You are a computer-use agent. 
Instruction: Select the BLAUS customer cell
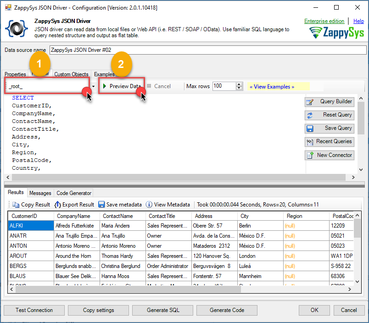[31, 276]
